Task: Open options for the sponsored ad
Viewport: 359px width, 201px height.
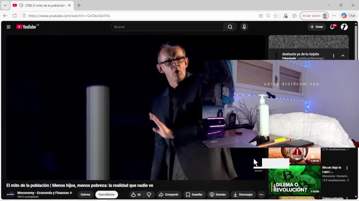Action: (x=334, y=56)
